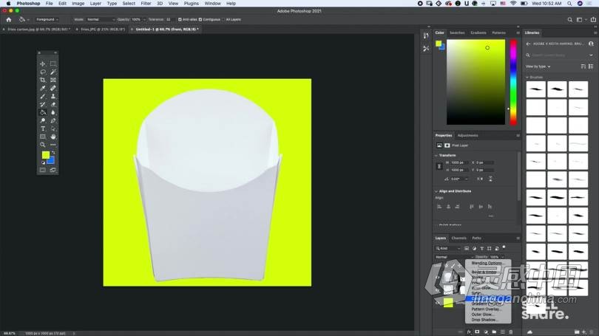Image resolution: width=599 pixels, height=336 pixels.
Task: Flip horizontal in Properties Transform
Action: [x=480, y=179]
